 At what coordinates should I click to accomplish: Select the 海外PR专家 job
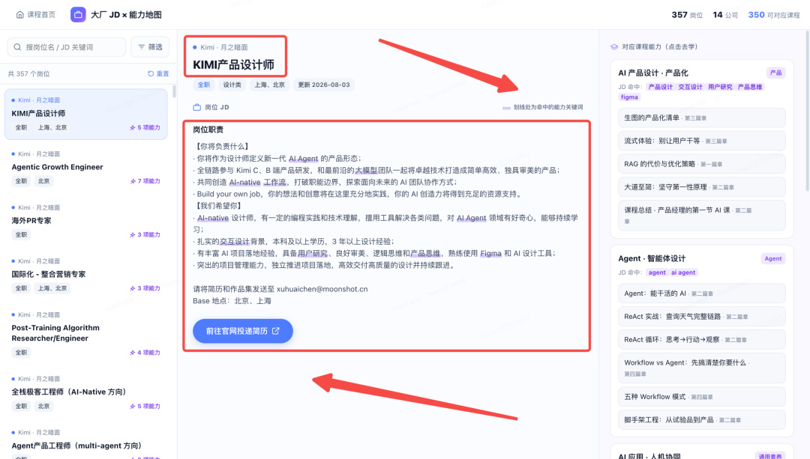tap(86, 221)
